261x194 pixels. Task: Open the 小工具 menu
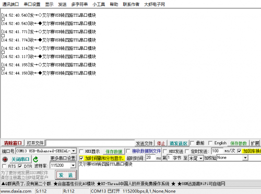click(99, 4)
